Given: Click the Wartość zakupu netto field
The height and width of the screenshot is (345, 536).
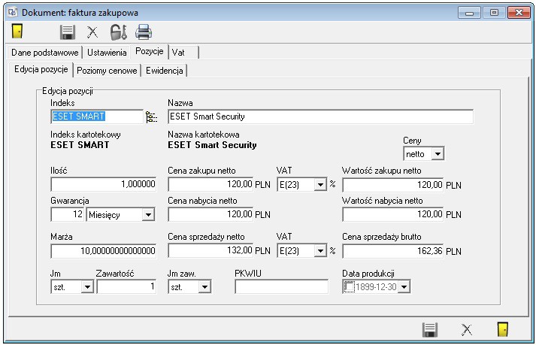Looking at the screenshot, I should (x=392, y=185).
